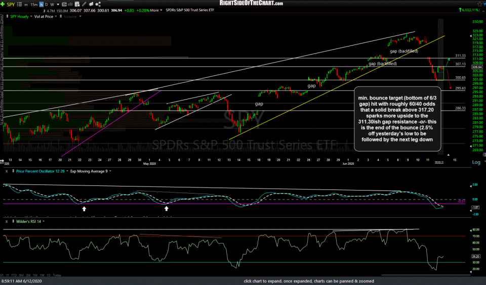Screen dimensions: 486x285
Task: Click move handle left of SPY Hourly
Action: click(7, 16)
